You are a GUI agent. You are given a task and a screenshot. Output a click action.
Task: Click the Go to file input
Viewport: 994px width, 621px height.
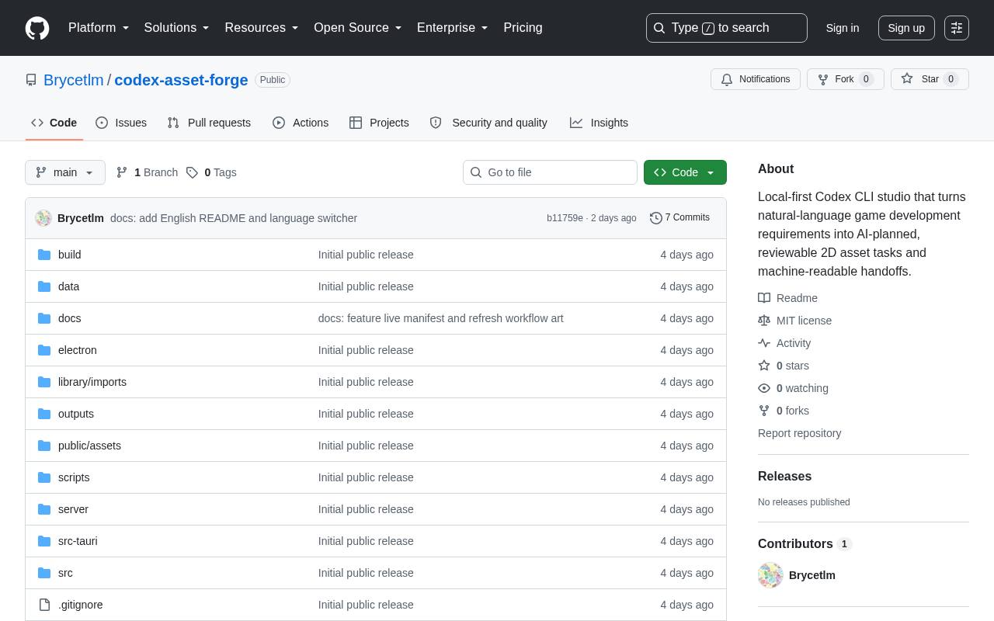pyautogui.click(x=550, y=172)
